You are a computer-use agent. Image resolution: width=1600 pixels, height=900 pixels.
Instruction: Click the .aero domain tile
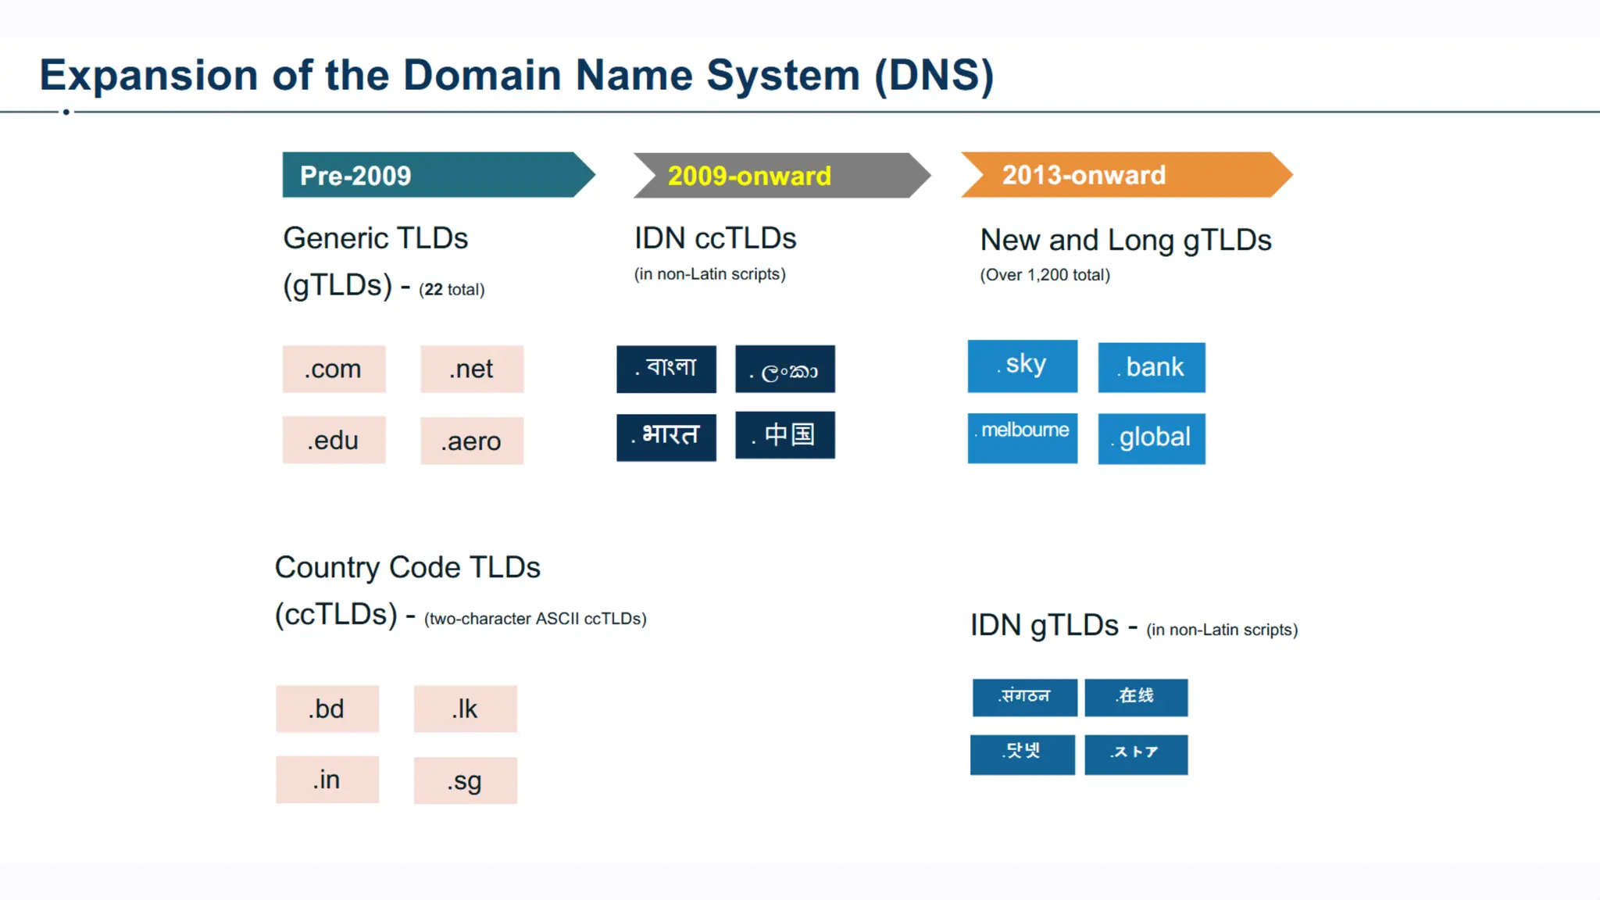[x=471, y=441]
